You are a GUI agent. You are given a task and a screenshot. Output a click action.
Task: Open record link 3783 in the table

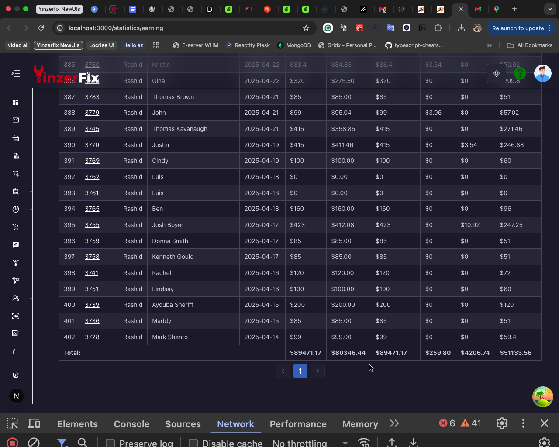coord(92,96)
